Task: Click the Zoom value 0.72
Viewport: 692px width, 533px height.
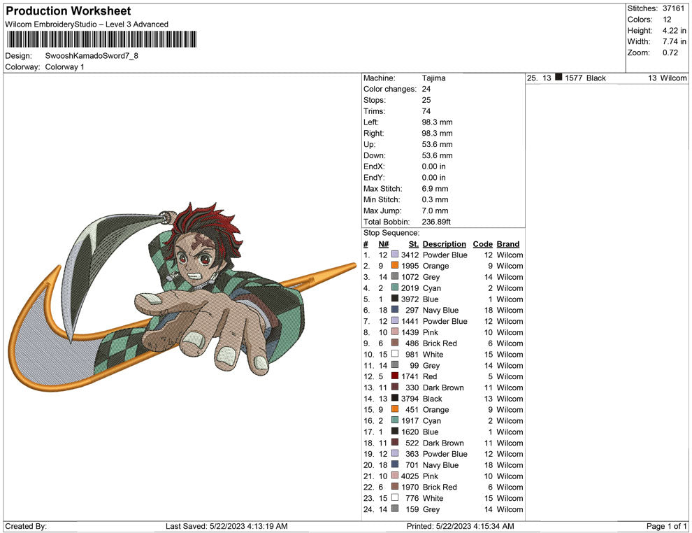Action: [x=670, y=52]
